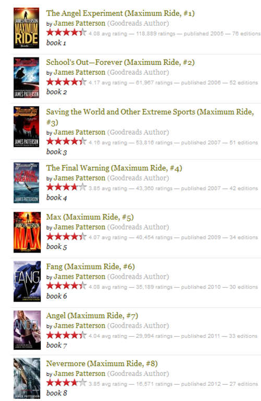Click star rating for The Angel Experiment
Screen dimensions: 261x401
click(66, 32)
